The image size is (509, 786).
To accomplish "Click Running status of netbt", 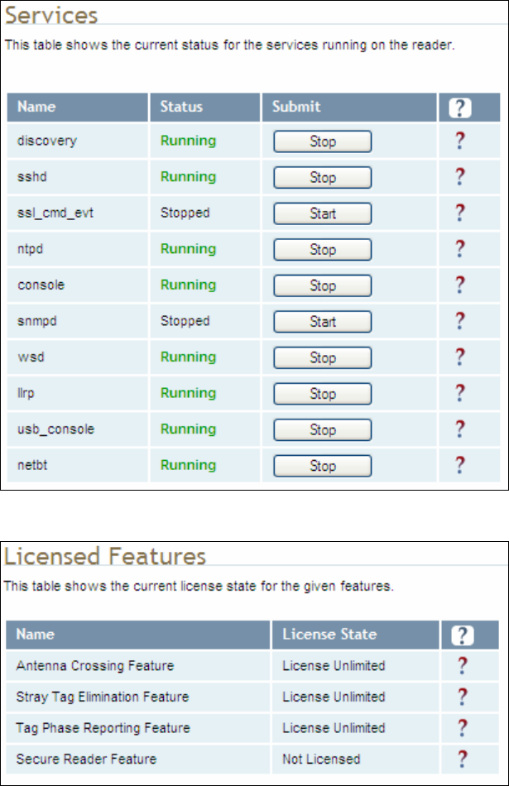I will (188, 466).
